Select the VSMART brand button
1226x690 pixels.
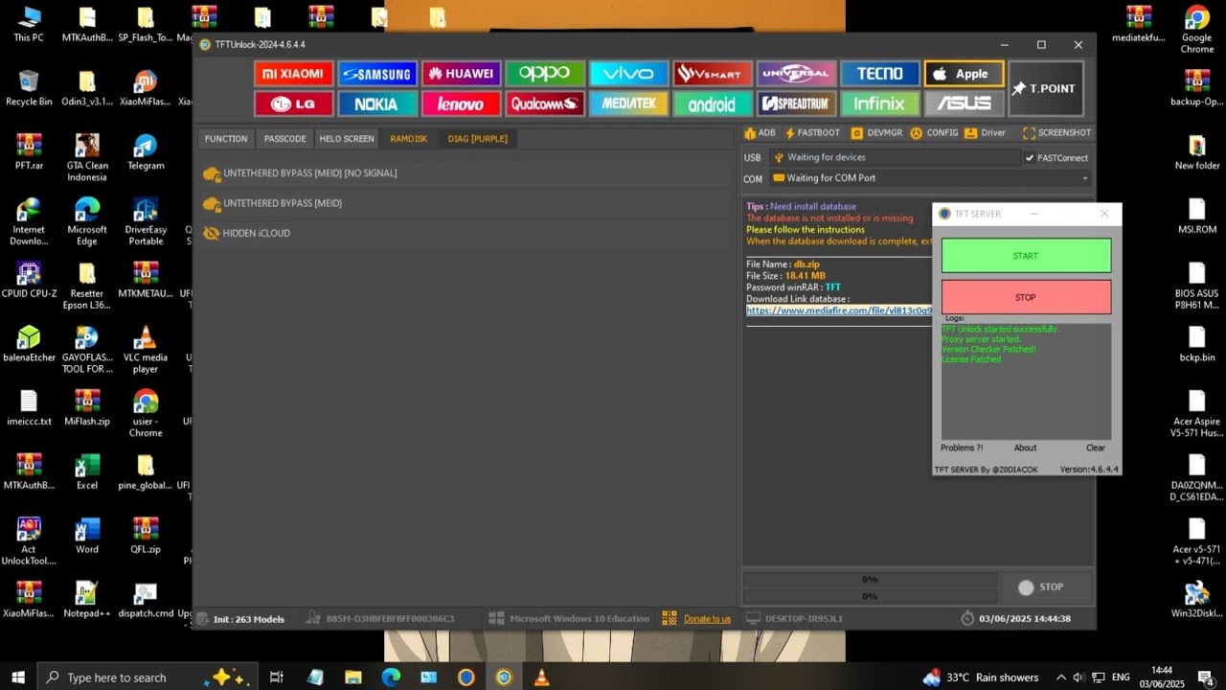click(x=712, y=74)
